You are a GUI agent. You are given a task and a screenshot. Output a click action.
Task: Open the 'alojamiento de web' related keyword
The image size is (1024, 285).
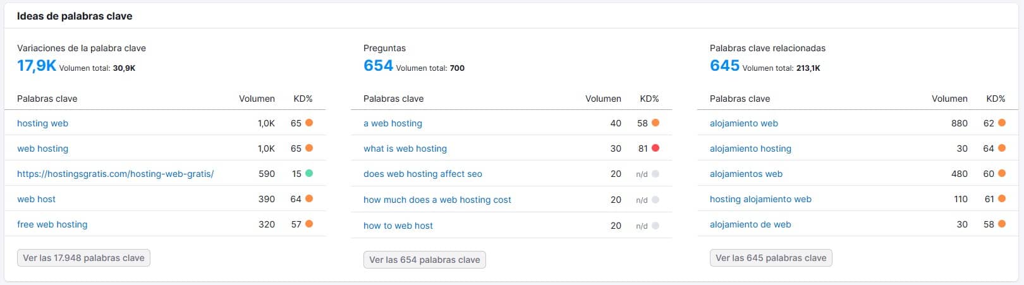click(750, 224)
